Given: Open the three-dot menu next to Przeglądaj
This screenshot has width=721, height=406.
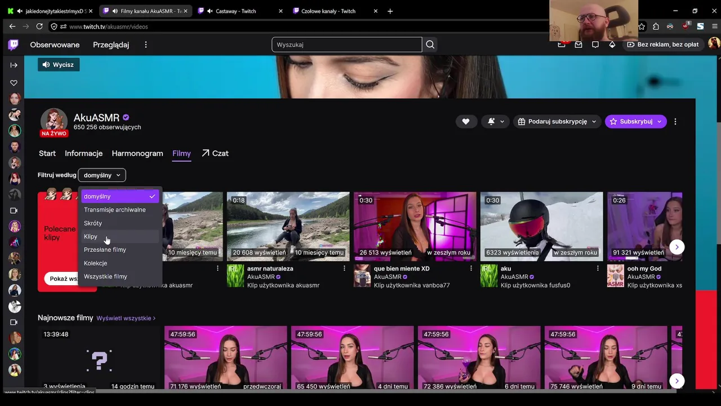Looking at the screenshot, I should point(146,45).
